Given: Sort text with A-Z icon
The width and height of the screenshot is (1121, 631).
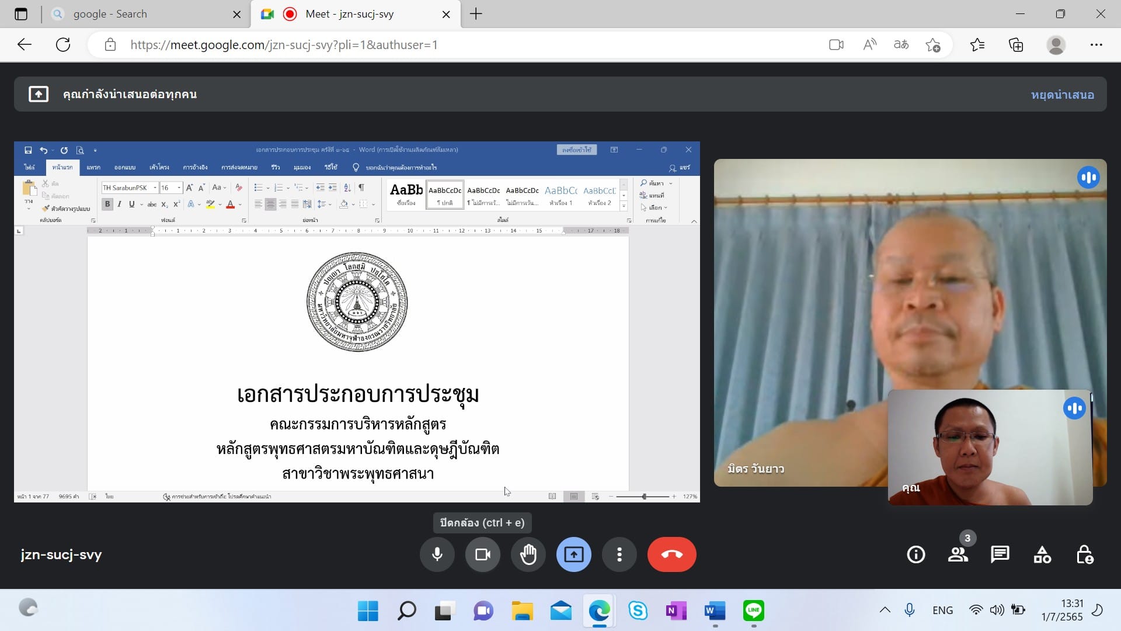Looking at the screenshot, I should click(x=347, y=188).
